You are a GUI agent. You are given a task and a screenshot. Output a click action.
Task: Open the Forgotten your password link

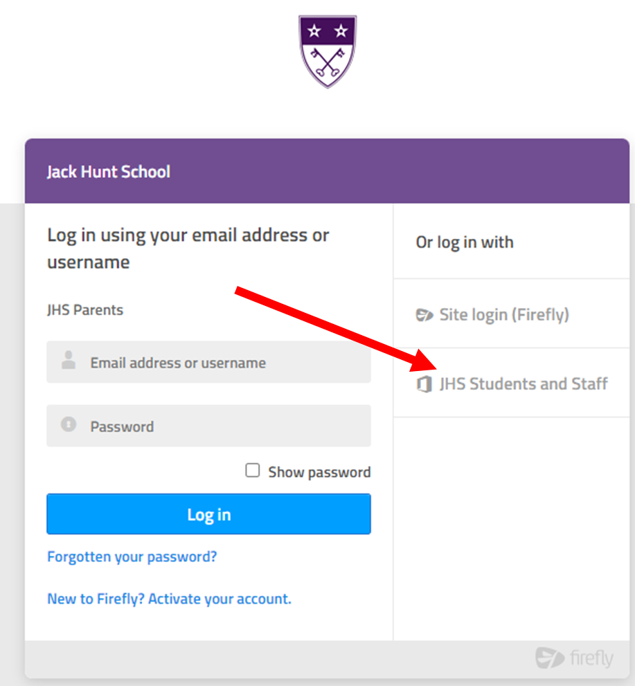132,557
